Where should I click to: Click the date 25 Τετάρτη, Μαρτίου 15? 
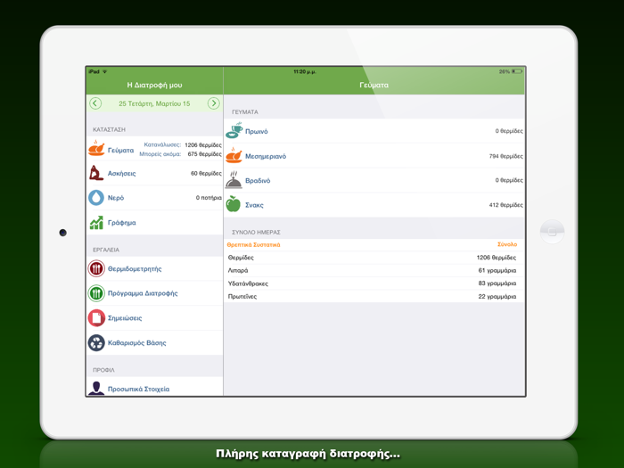(x=154, y=103)
